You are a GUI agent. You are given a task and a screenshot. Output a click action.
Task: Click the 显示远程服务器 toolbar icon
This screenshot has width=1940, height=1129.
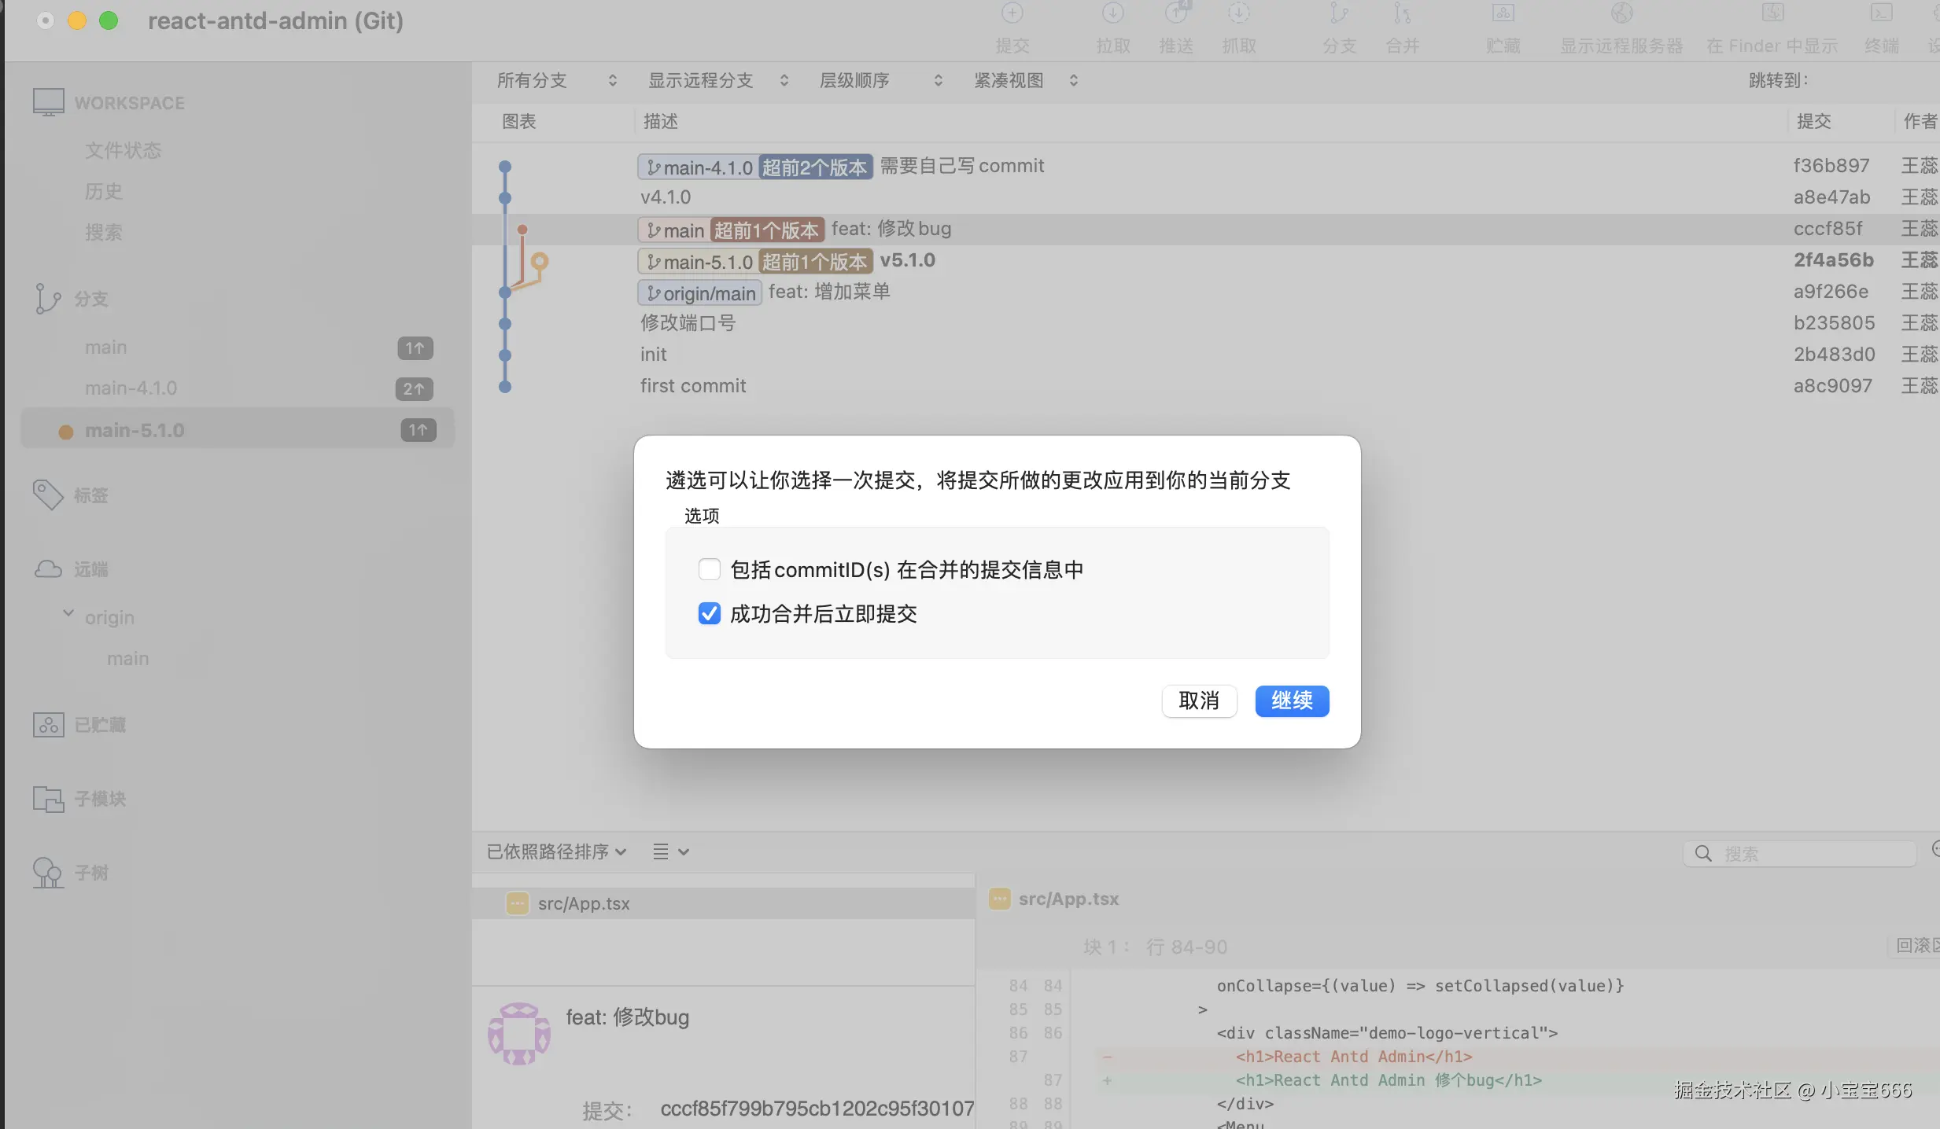pos(1621,13)
